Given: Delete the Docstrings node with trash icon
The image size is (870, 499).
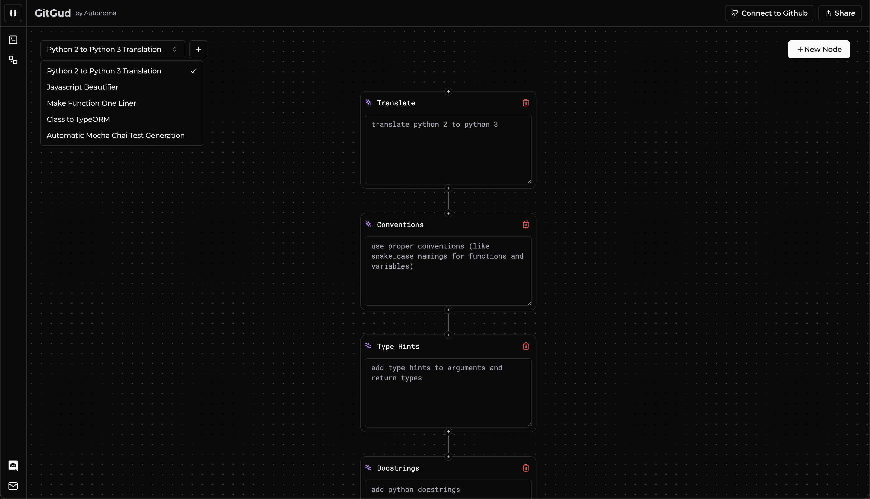Looking at the screenshot, I should click(x=526, y=468).
